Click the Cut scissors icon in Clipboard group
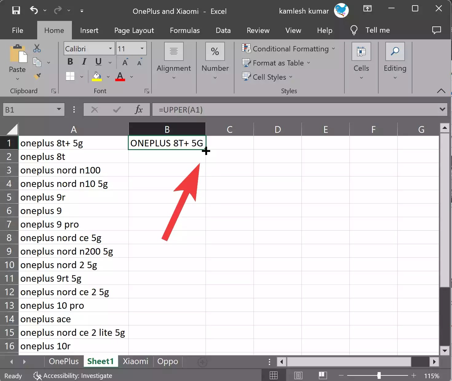Screen dimensions: 452x381 pos(37,48)
